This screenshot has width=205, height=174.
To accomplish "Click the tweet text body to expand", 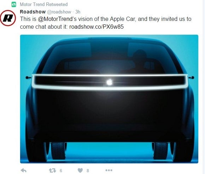I will pyautogui.click(x=106, y=23).
